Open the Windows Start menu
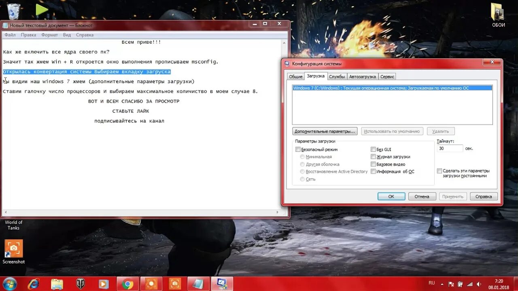 pyautogui.click(x=9, y=284)
